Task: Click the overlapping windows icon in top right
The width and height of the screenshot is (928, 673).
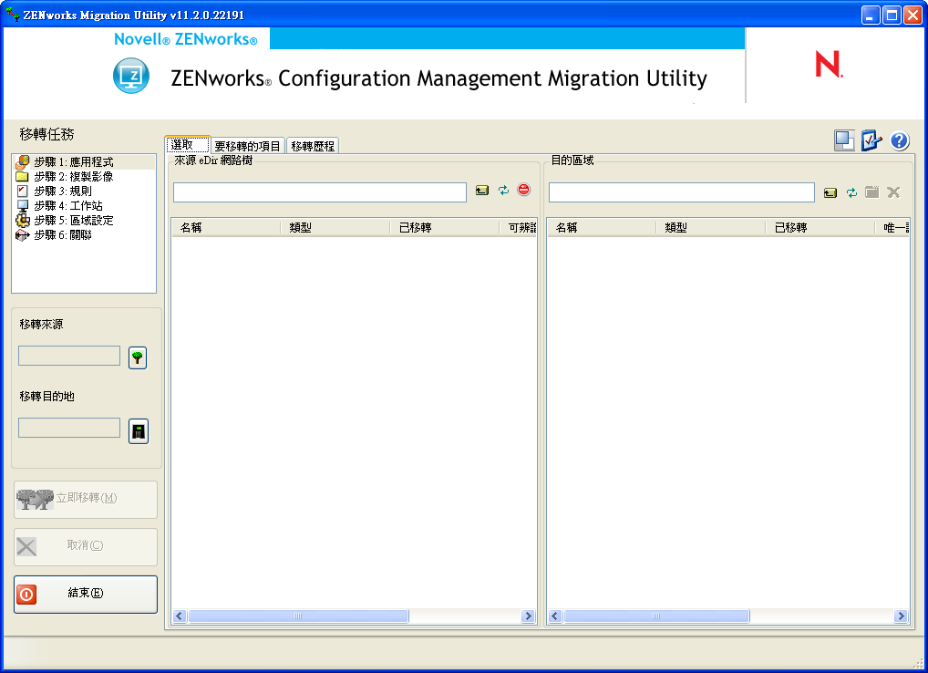Action: (844, 140)
